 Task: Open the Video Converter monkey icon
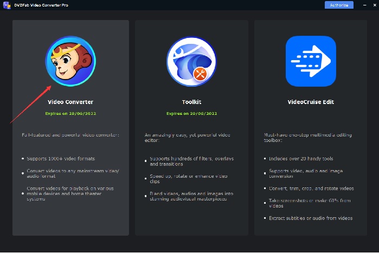[x=70, y=61]
